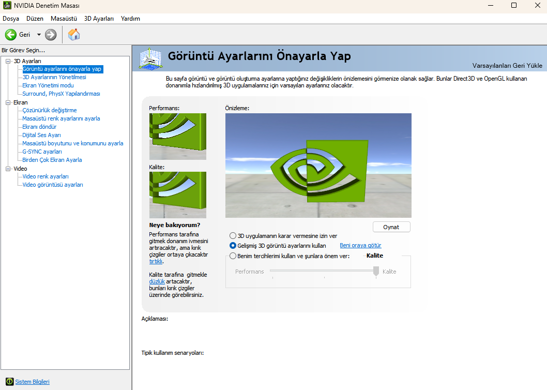The image size is (547, 390).
Task: Open the 3D Ayarları menu
Action: [99, 19]
